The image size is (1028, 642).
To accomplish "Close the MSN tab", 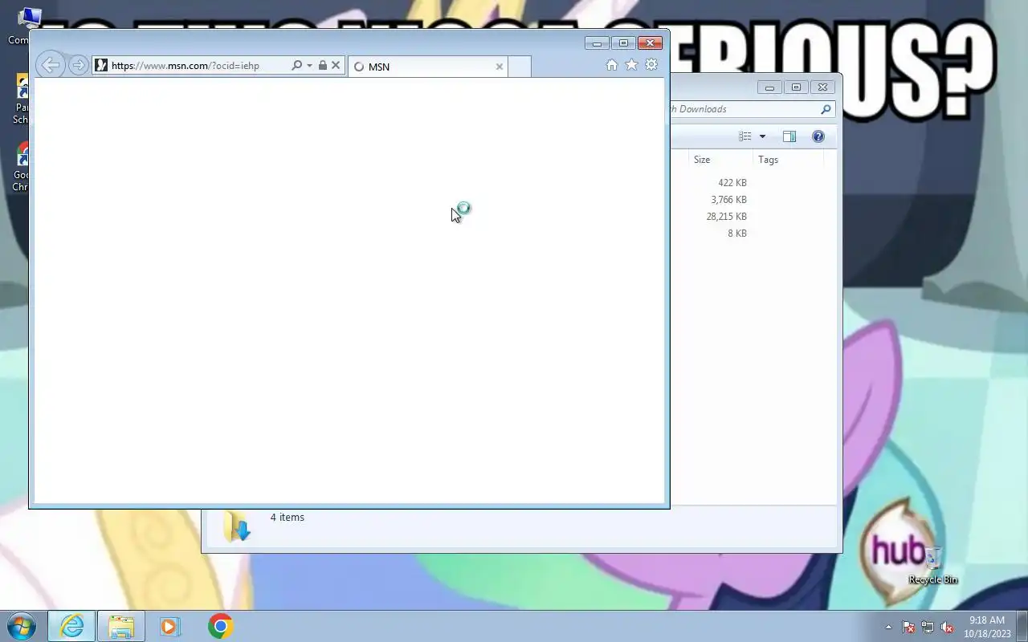I will click(x=499, y=67).
